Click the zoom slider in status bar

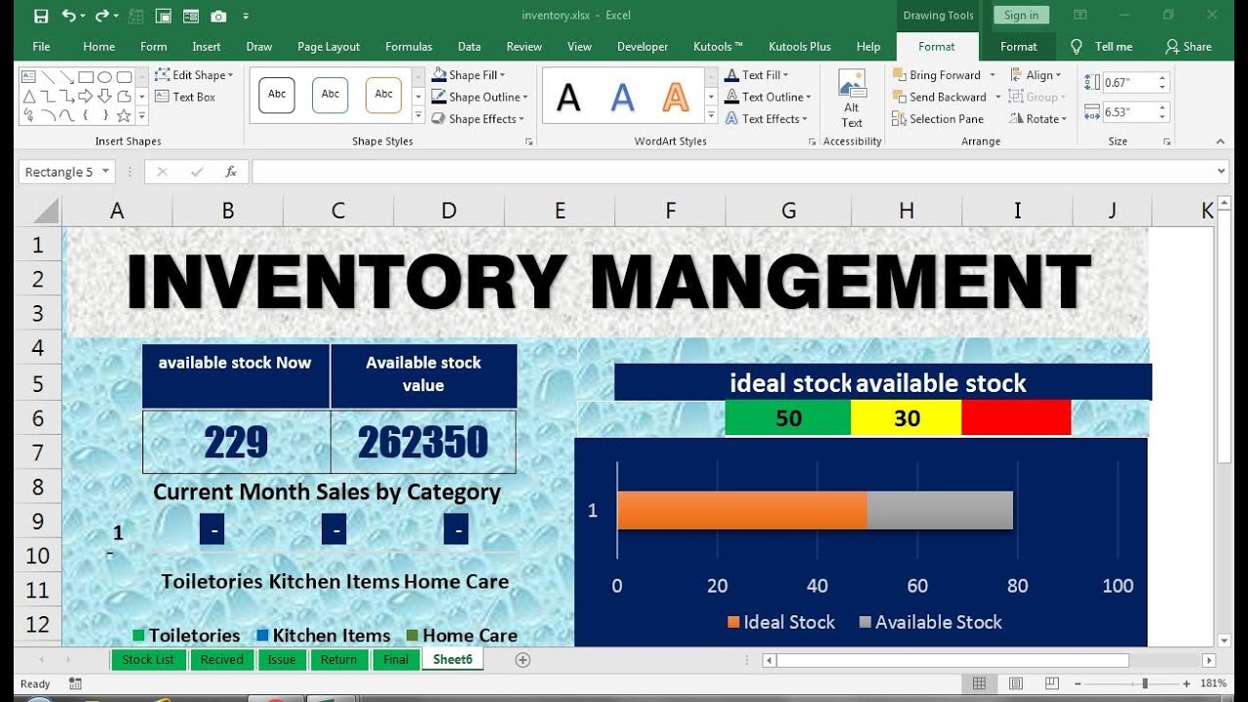(1145, 683)
